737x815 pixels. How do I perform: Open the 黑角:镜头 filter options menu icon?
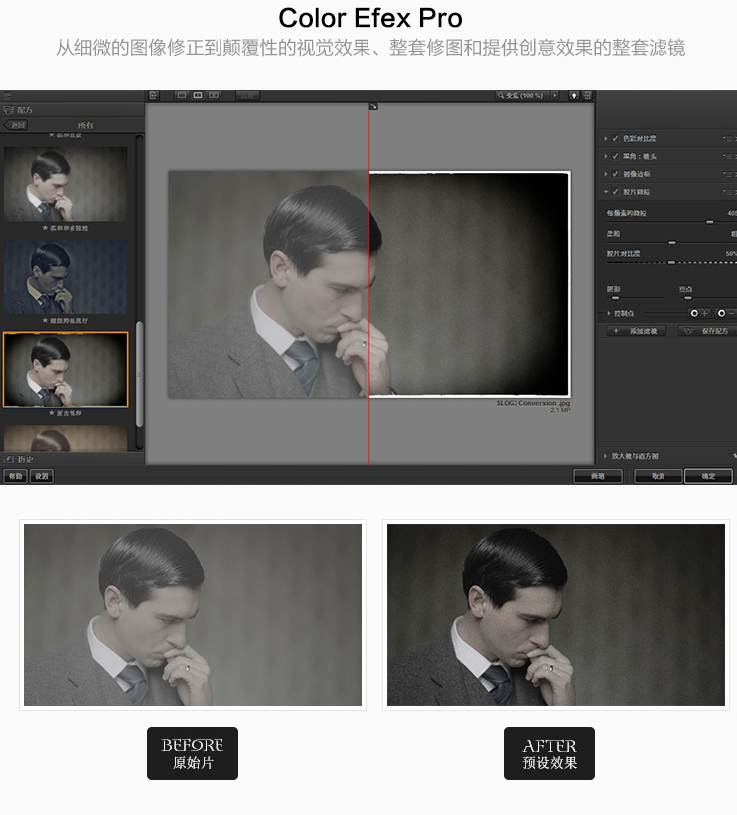point(728,156)
